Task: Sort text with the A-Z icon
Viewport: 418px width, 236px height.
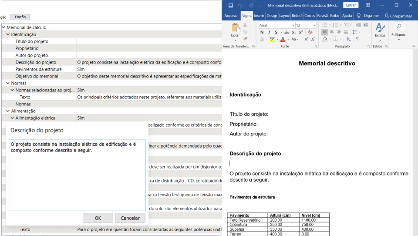Action: click(348, 39)
